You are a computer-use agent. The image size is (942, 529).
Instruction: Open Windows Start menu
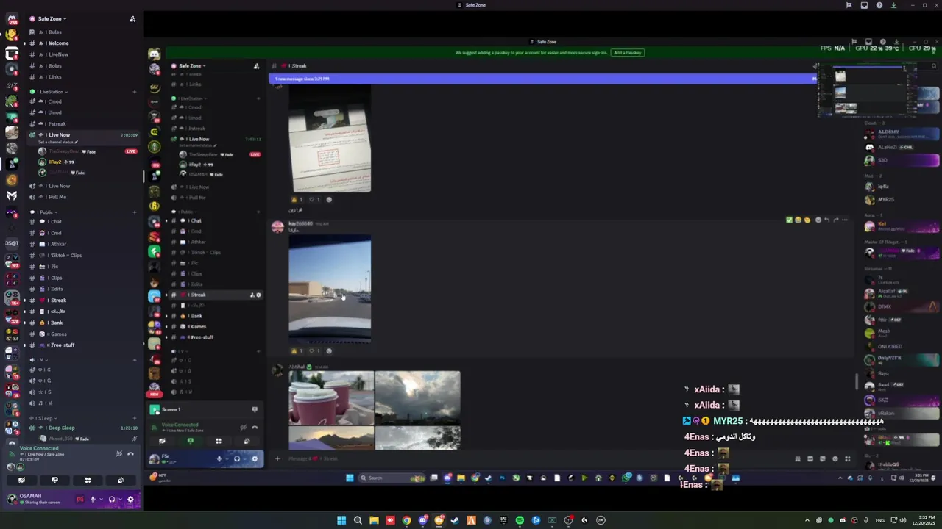[341, 520]
